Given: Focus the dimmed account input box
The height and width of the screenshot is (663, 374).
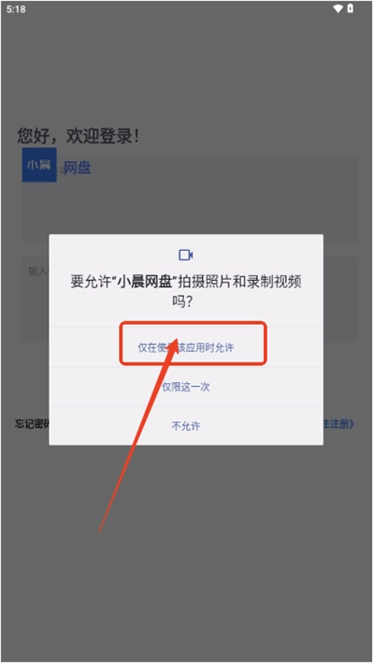Looking at the screenshot, I should click(x=190, y=199).
